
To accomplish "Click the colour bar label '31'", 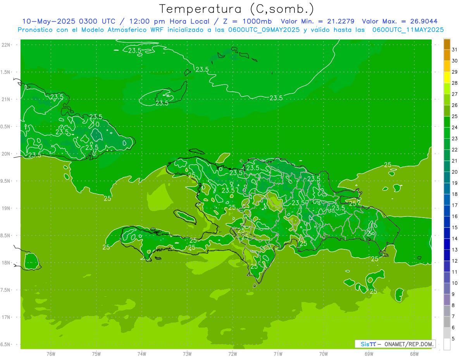I will [x=455, y=50].
